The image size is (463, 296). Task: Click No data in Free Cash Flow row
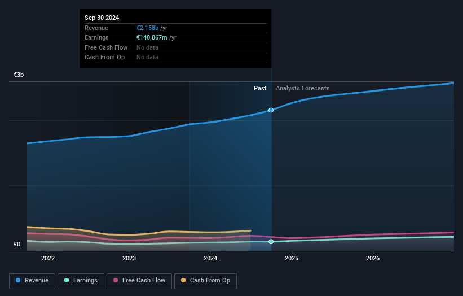147,47
